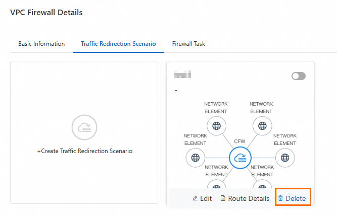
Task: Click the Edit button label
Action: point(206,198)
